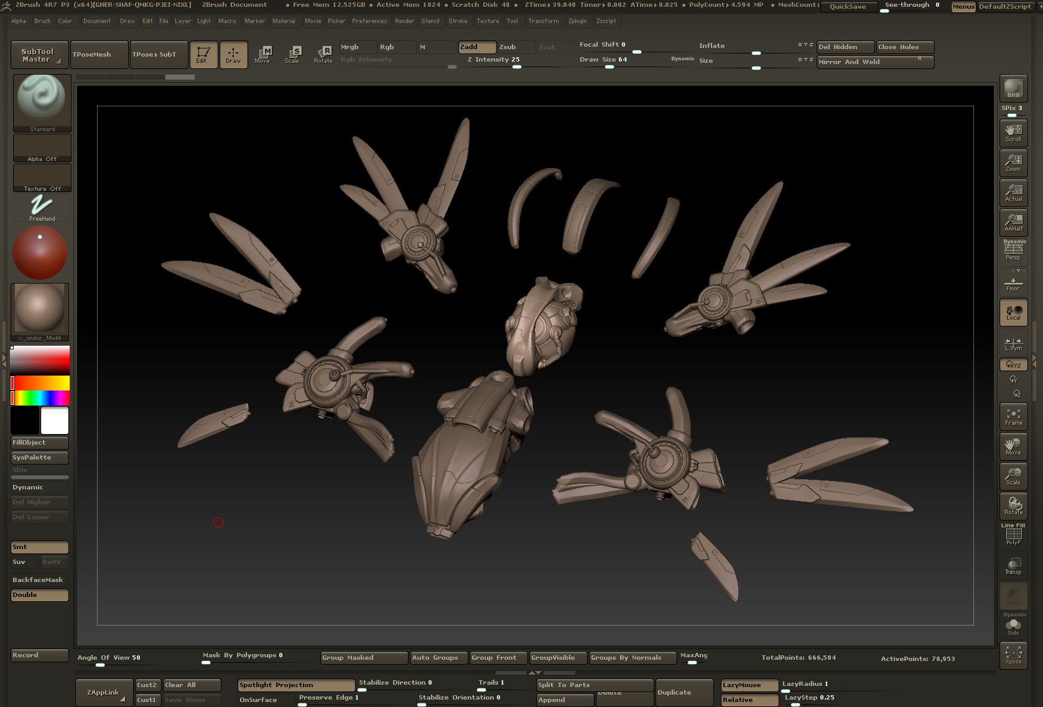Open the Texture Off selector
This screenshot has width=1043, height=707.
pos(42,178)
